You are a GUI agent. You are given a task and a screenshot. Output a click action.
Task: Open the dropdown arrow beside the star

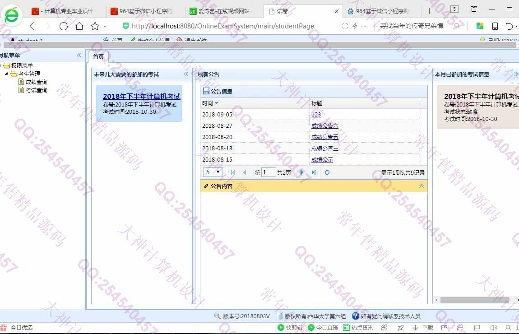pyautogui.click(x=105, y=26)
